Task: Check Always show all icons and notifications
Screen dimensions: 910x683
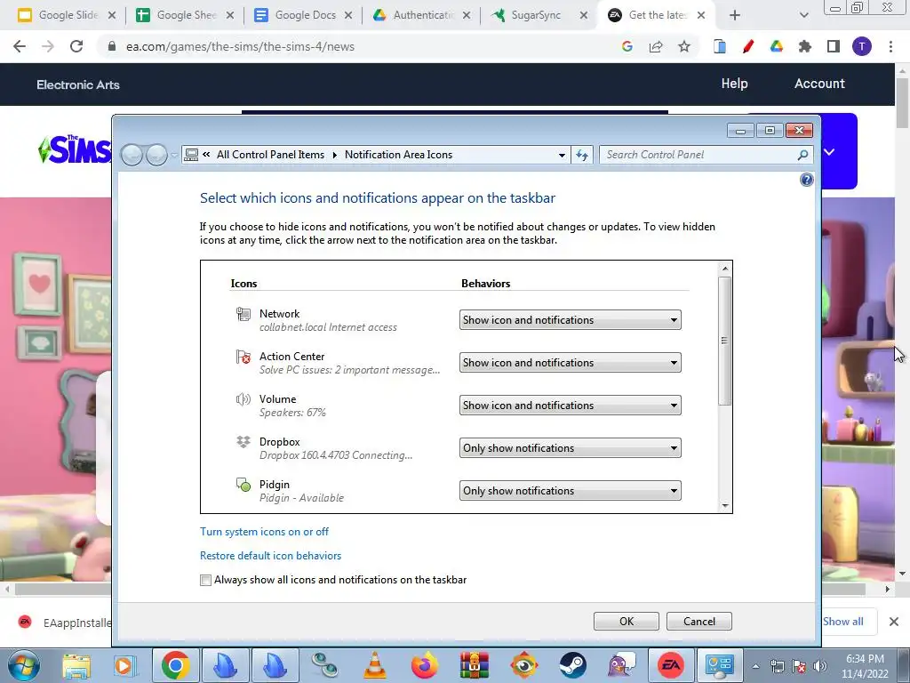Action: coord(205,580)
